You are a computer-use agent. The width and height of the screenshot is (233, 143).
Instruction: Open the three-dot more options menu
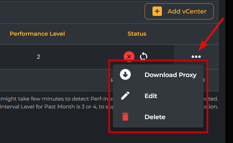[x=196, y=57]
